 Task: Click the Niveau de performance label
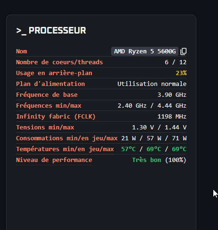click(54, 160)
